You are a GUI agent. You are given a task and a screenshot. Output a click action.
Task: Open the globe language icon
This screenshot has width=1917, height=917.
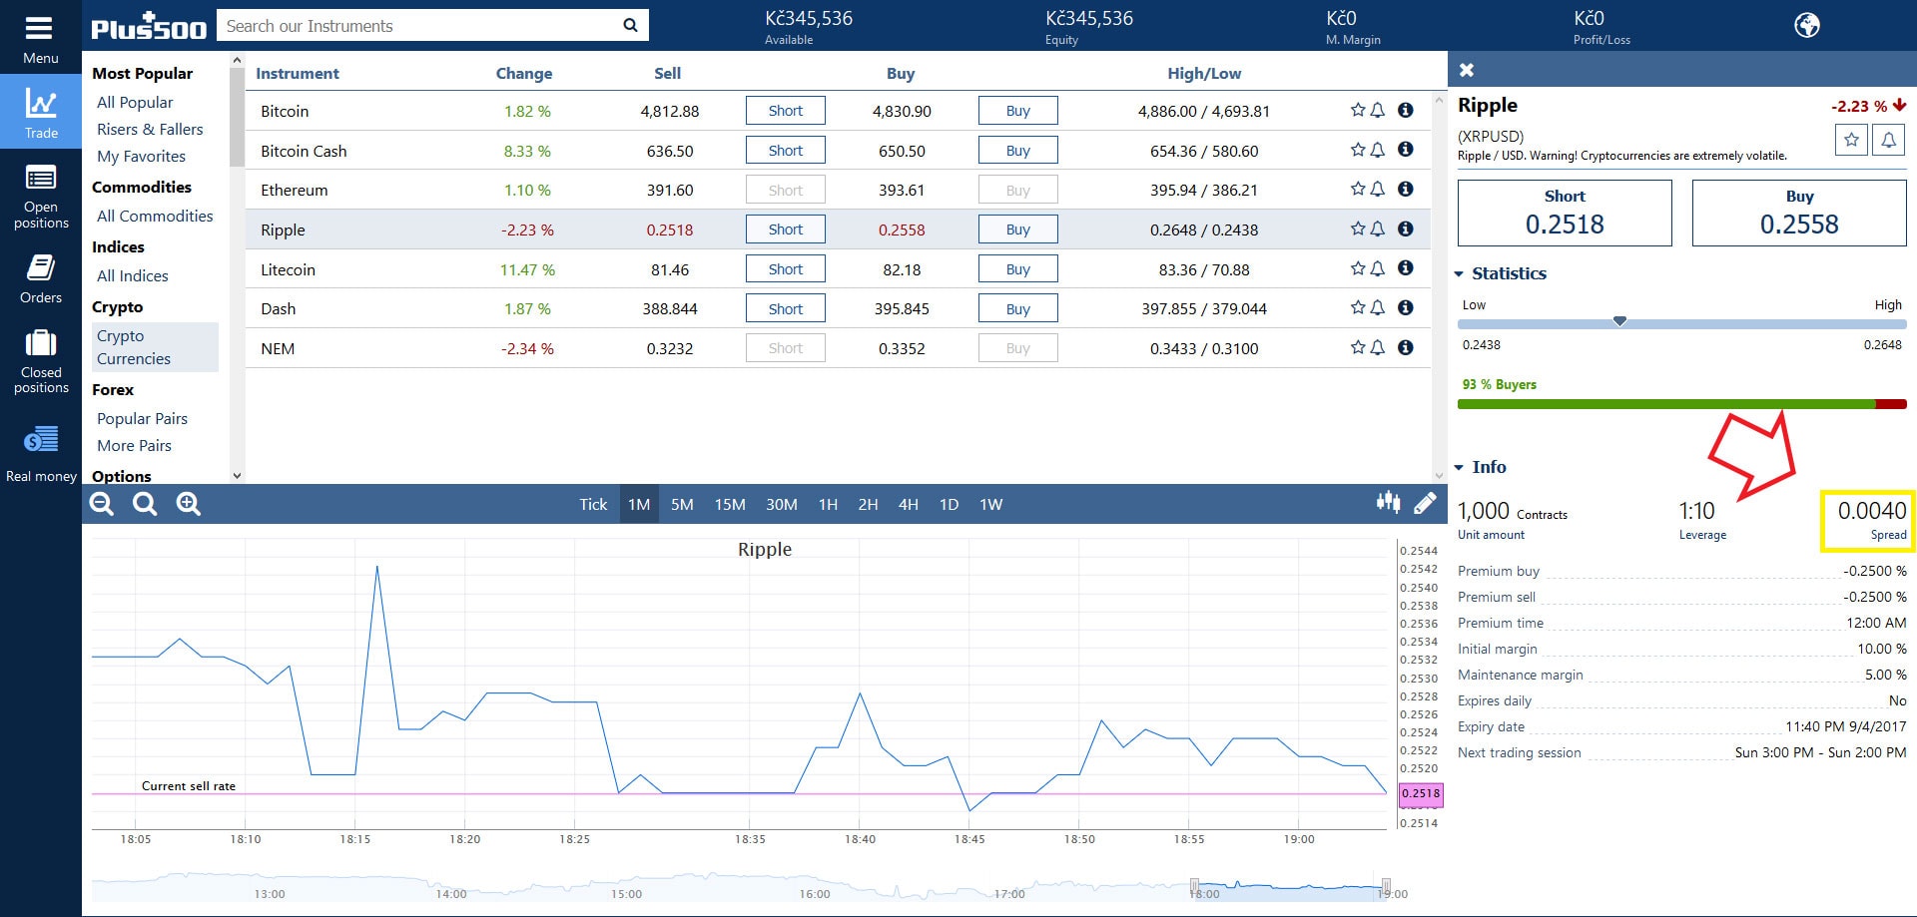[1807, 25]
